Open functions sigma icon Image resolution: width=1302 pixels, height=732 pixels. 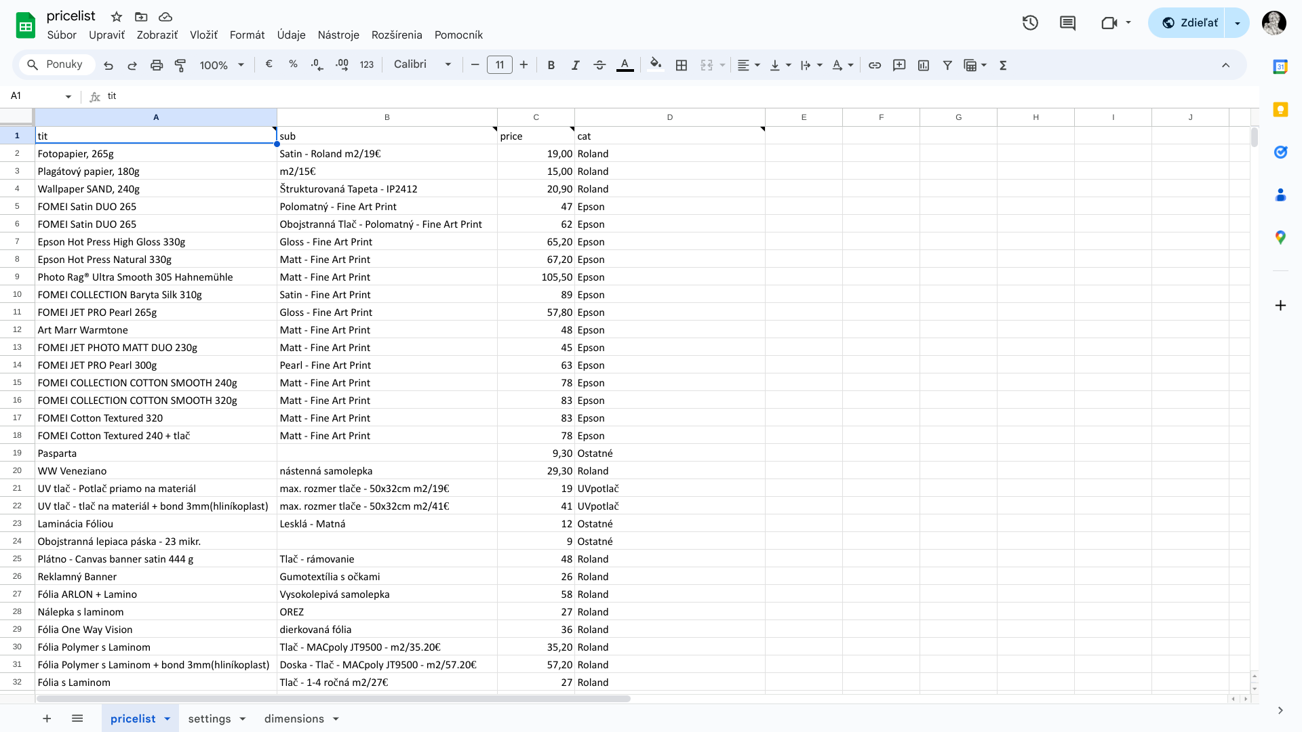coord(1003,65)
